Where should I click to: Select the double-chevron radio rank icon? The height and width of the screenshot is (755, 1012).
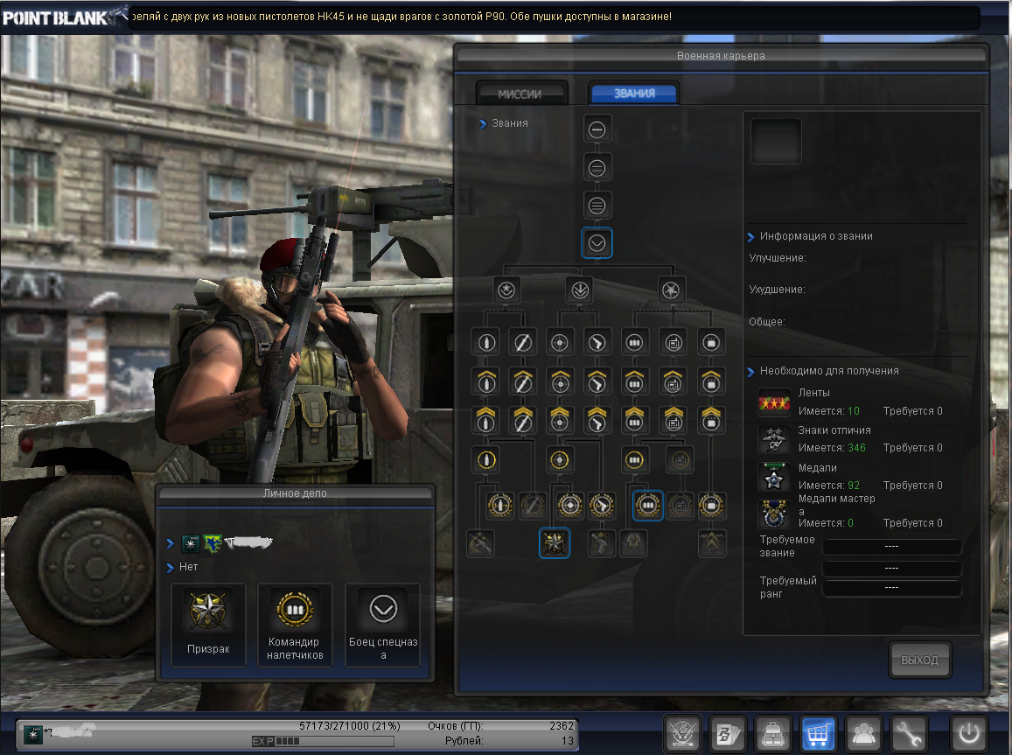tap(674, 420)
